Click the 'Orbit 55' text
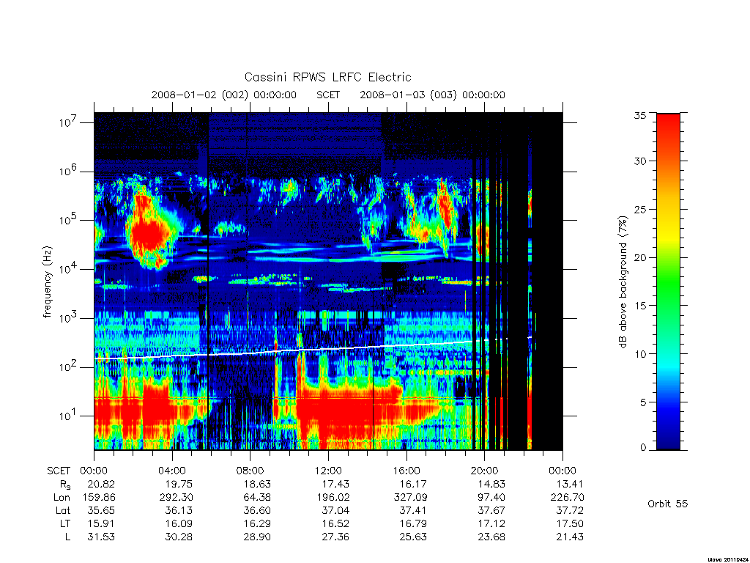The height and width of the screenshot is (563, 750). pos(668,504)
